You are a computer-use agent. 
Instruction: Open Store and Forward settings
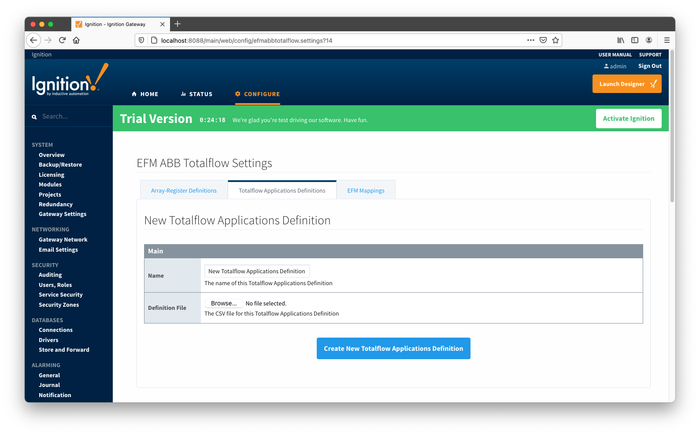click(64, 350)
